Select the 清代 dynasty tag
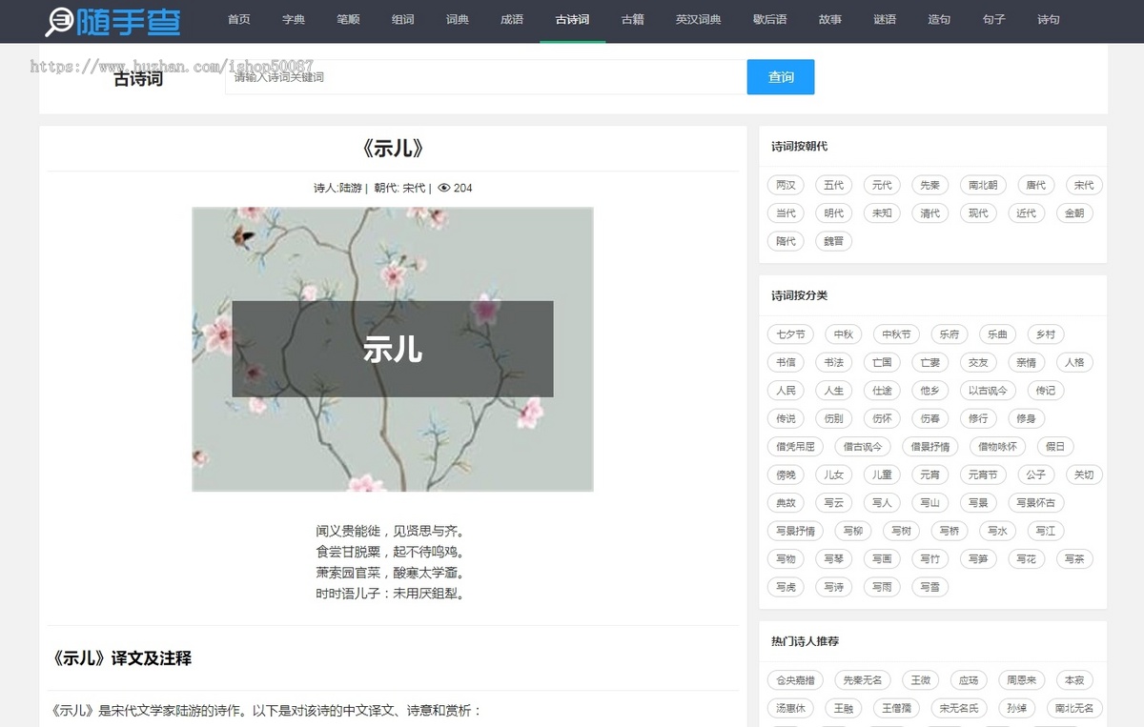 pyautogui.click(x=929, y=213)
